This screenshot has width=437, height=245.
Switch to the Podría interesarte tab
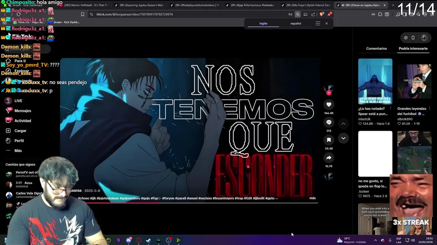[413, 48]
